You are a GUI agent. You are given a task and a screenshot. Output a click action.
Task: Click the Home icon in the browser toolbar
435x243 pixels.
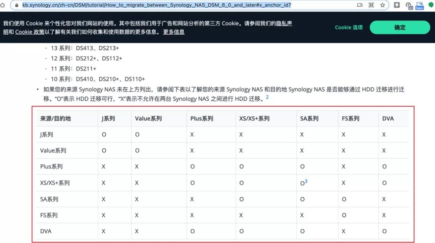(x=2, y=5)
